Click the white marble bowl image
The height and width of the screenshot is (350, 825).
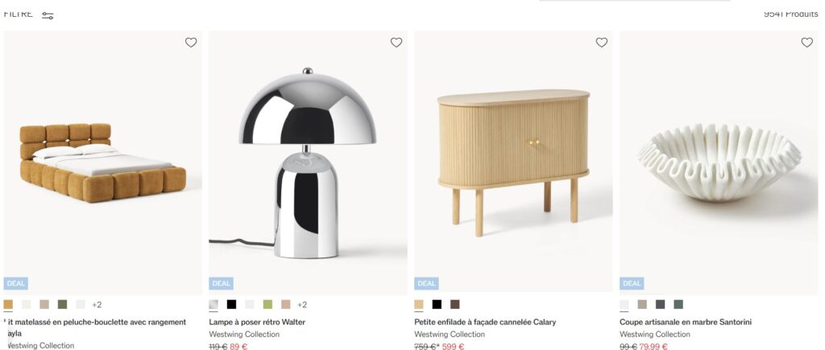[719, 162]
